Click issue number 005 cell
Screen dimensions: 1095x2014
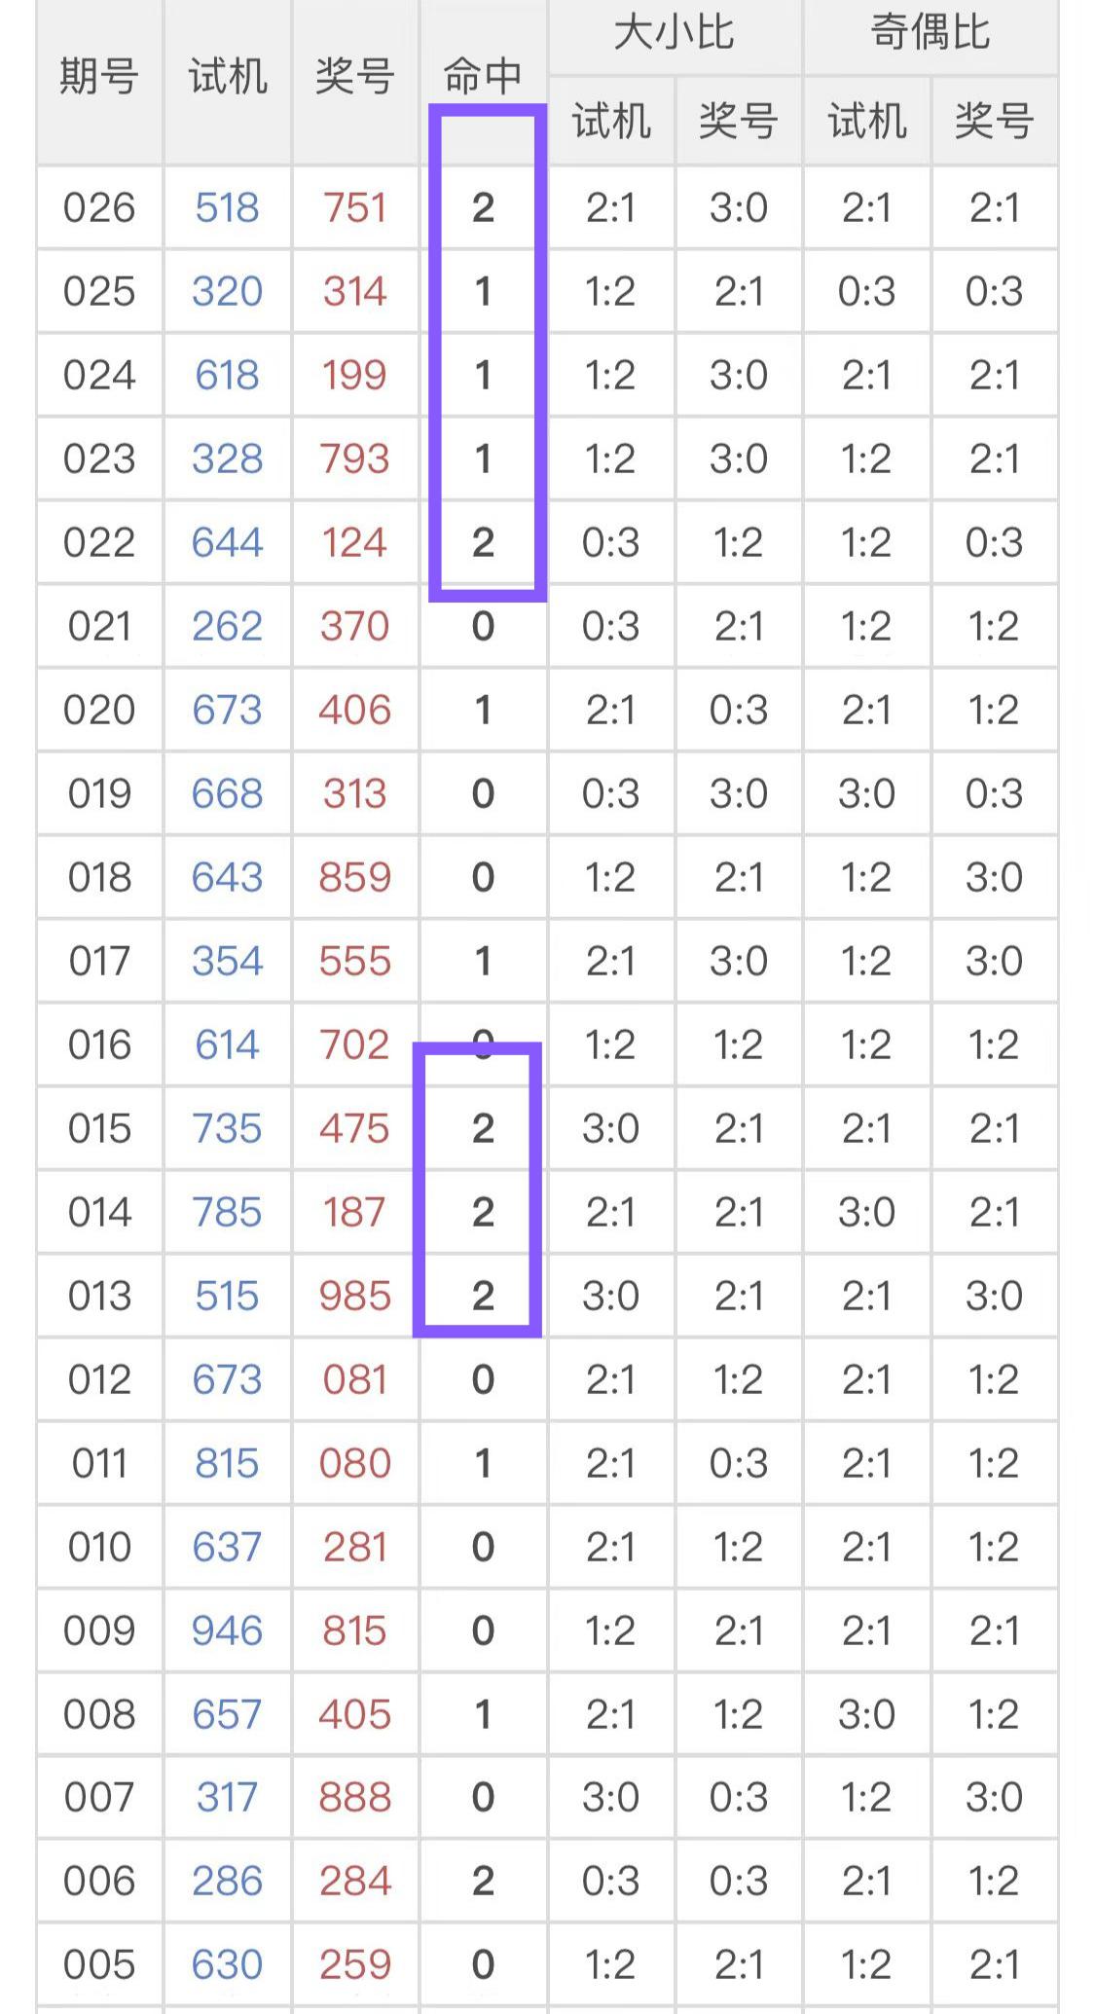pyautogui.click(x=99, y=1964)
